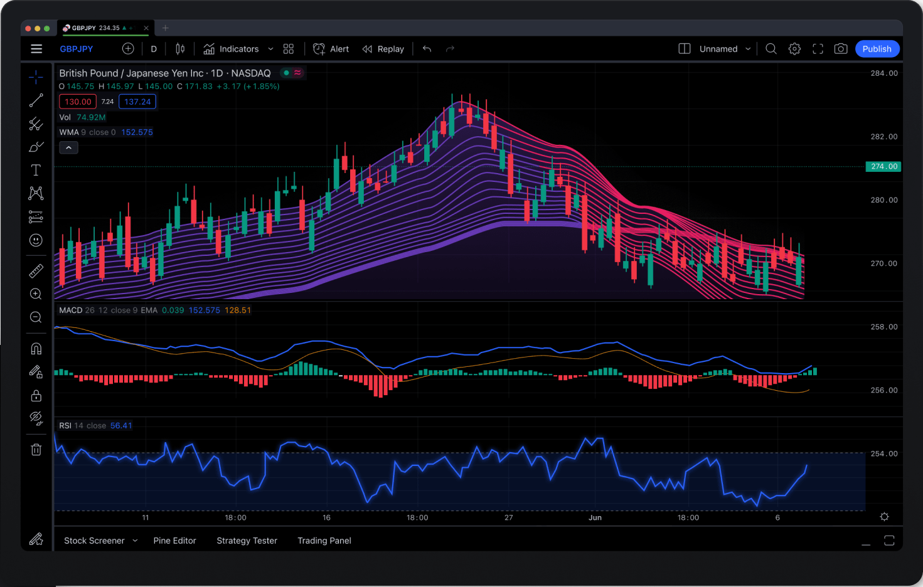Take a chart snapshot with camera icon
The height and width of the screenshot is (587, 923).
click(x=841, y=49)
